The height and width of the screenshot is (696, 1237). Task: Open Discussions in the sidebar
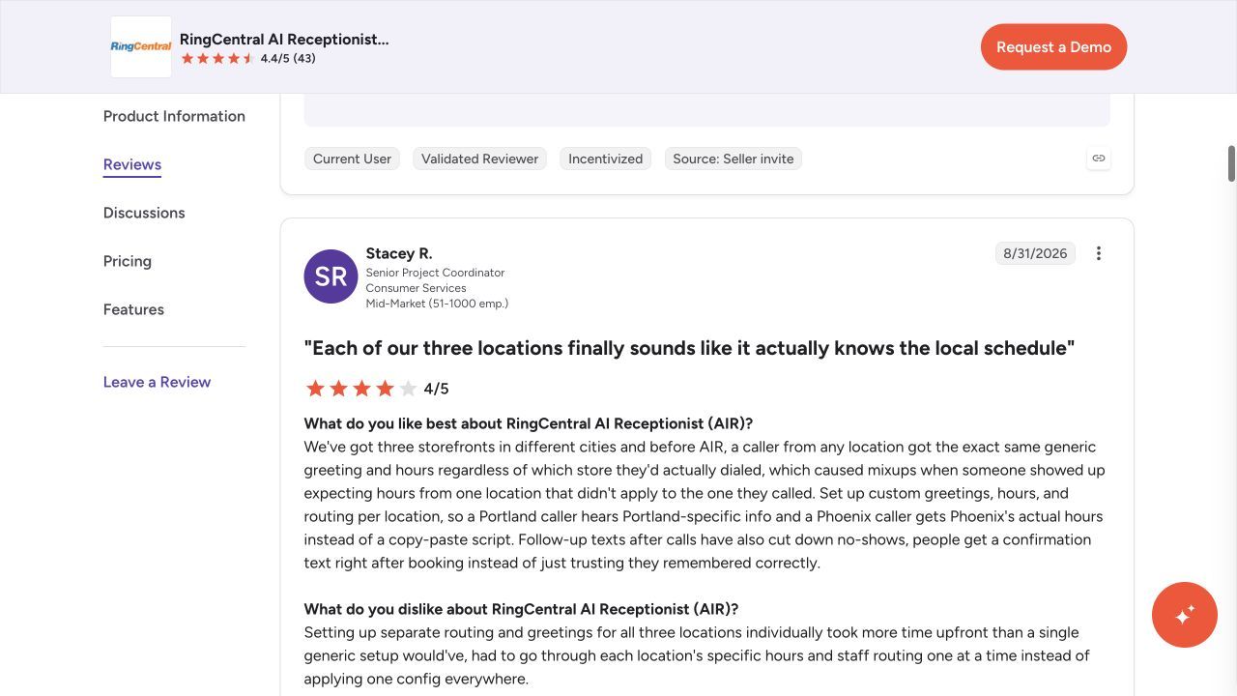[x=144, y=213]
